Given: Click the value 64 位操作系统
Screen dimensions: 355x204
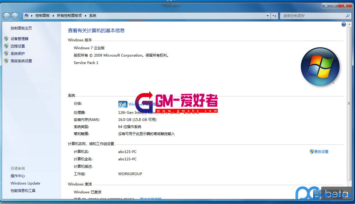Looking at the screenshot, I should [130, 127].
